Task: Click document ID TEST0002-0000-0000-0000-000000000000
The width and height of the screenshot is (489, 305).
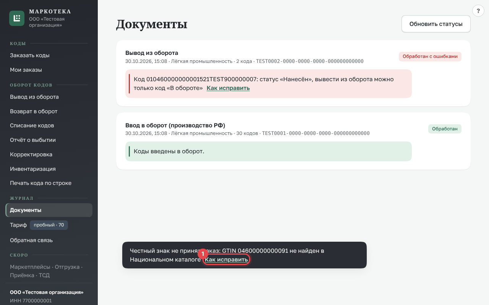Action: pos(310,61)
